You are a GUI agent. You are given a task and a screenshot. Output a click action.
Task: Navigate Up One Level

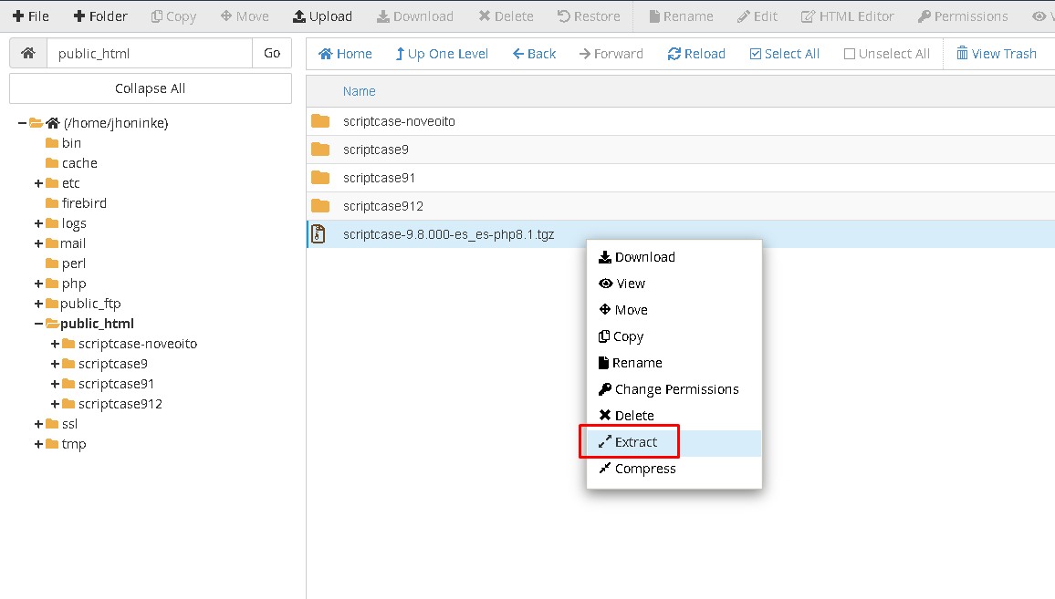[442, 54]
